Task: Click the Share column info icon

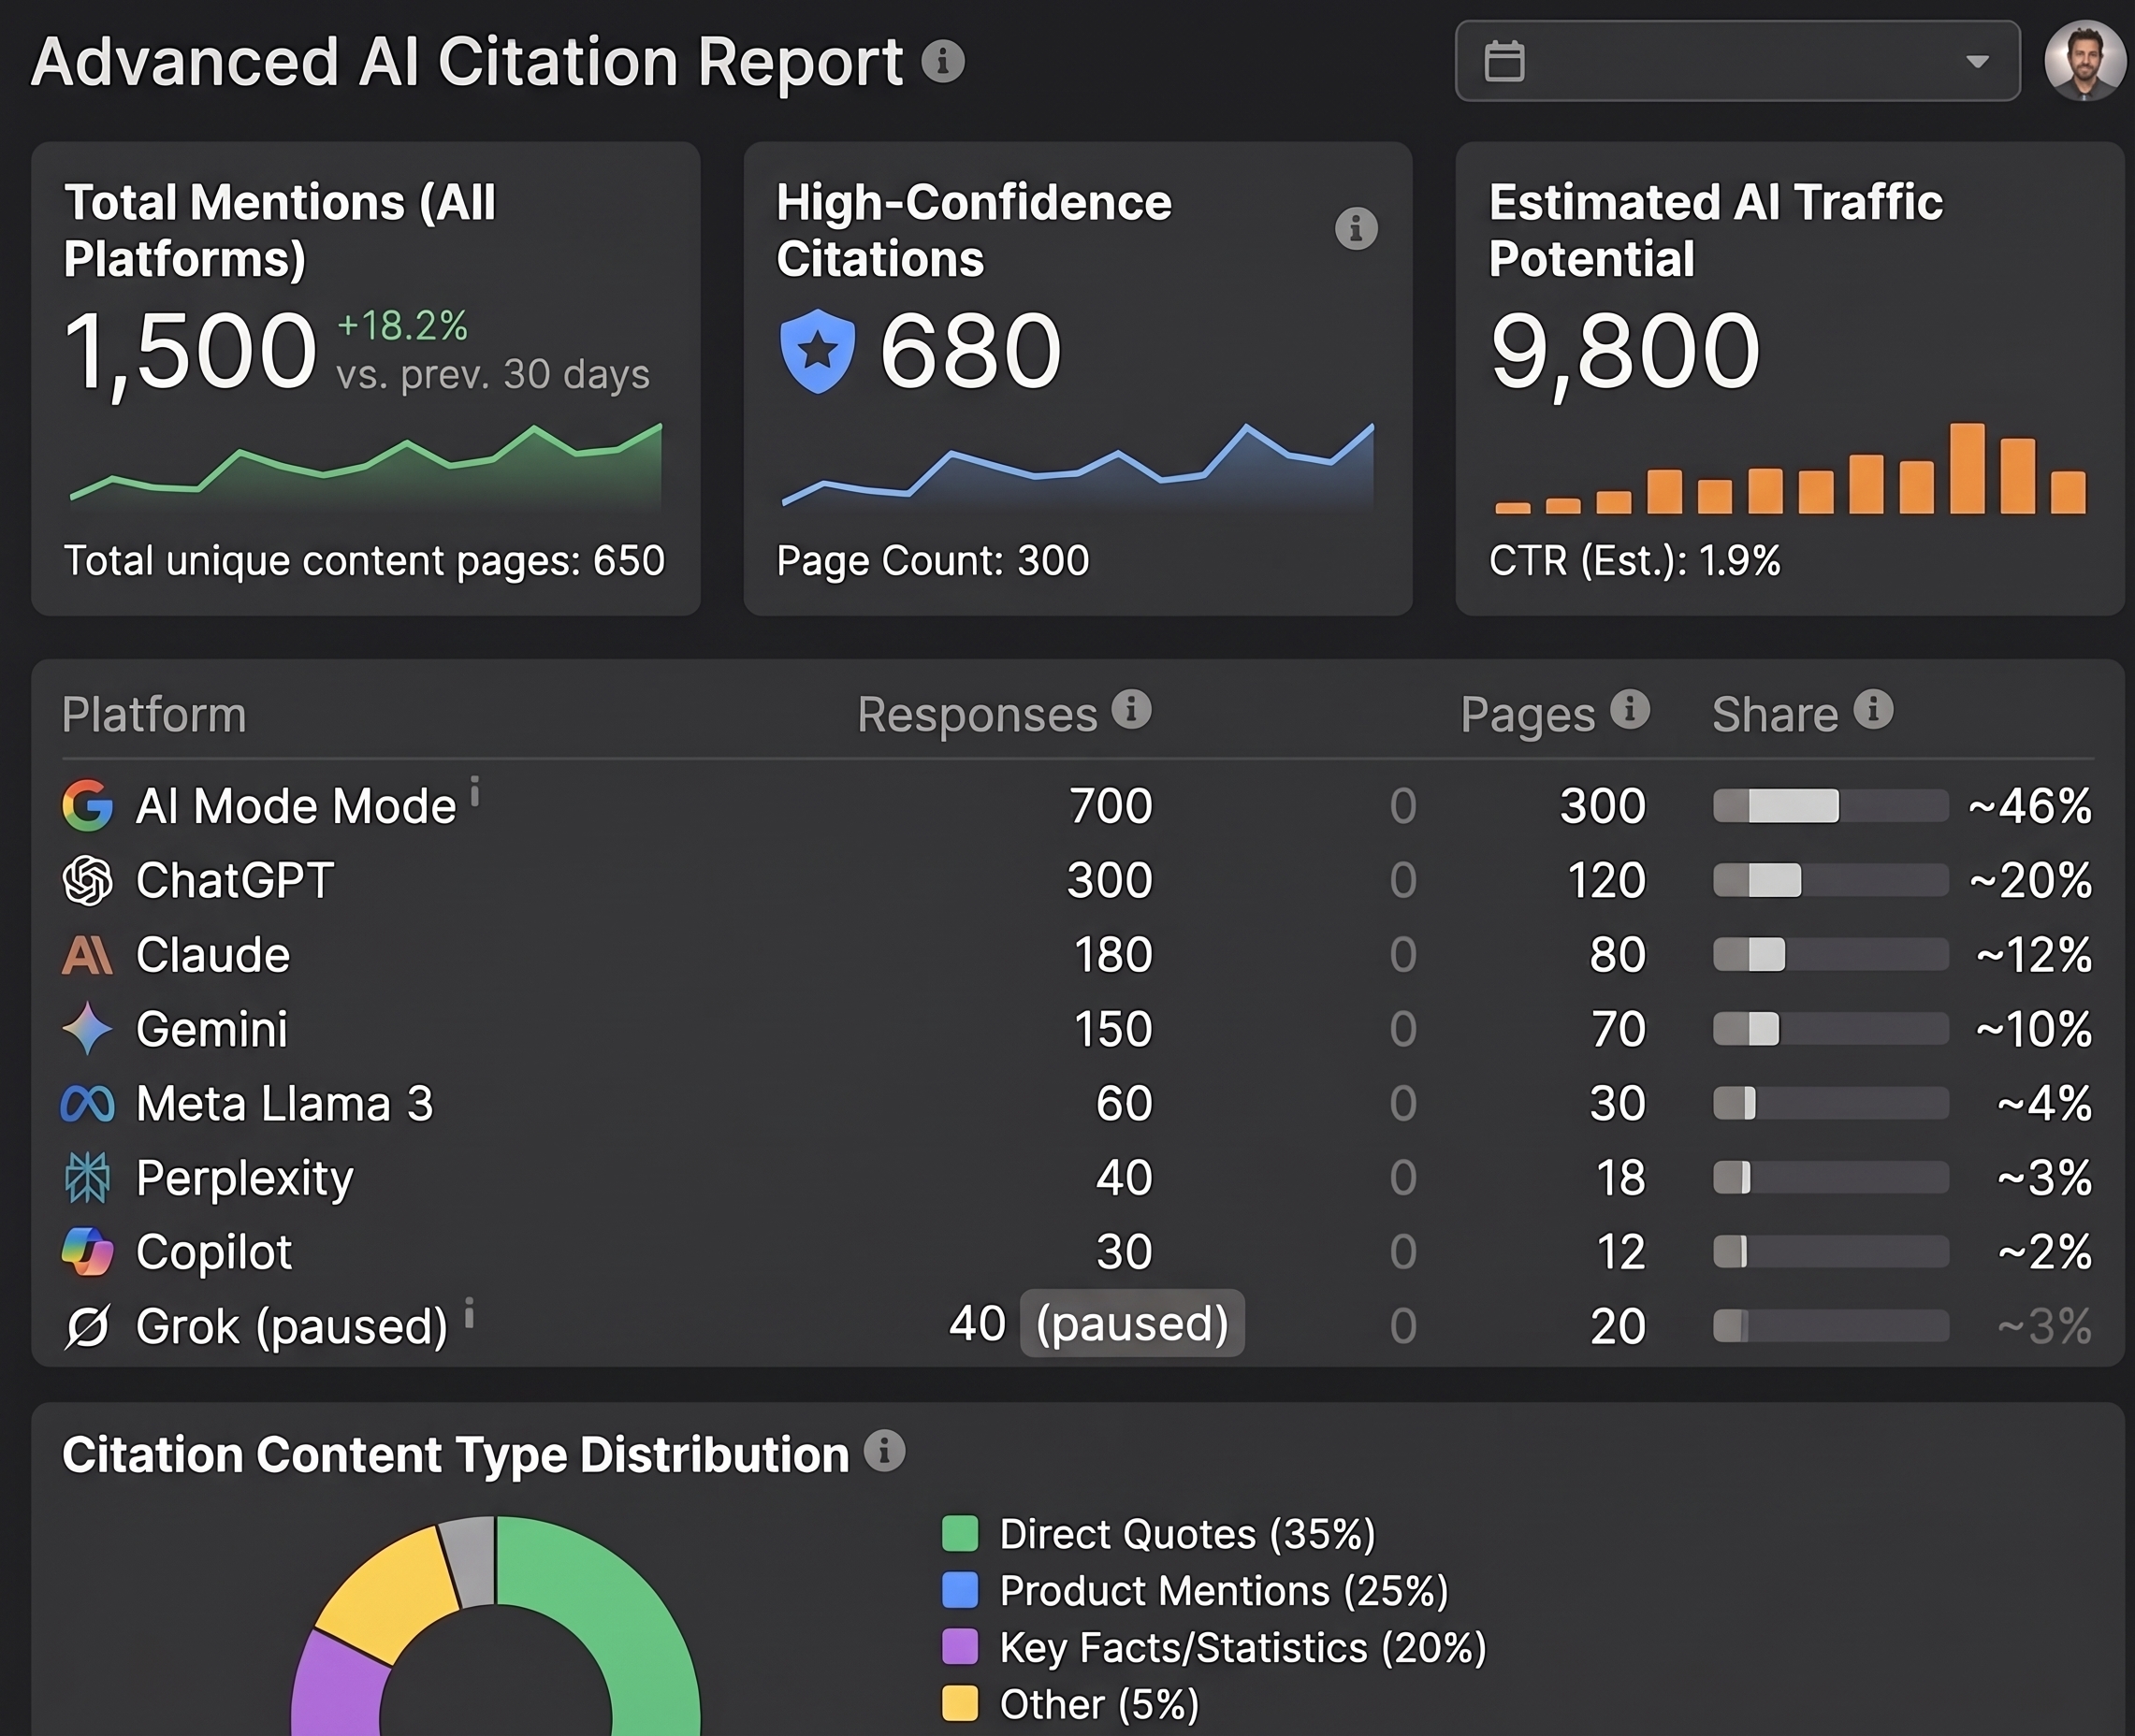Action: [x=1873, y=709]
